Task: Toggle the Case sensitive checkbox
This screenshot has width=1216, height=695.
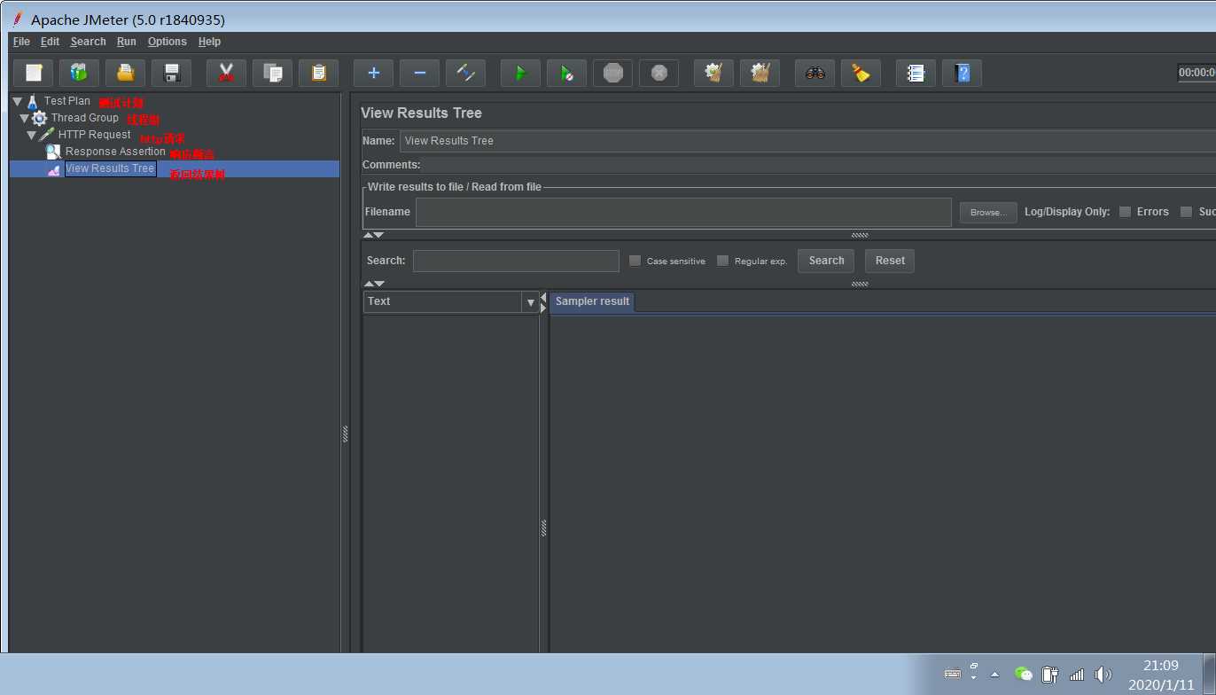Action: click(x=635, y=261)
